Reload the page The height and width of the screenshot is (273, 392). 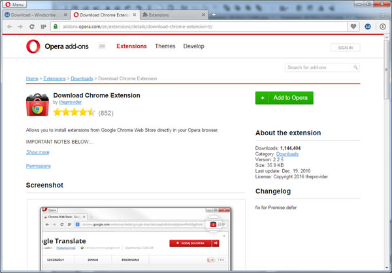(x=32, y=27)
